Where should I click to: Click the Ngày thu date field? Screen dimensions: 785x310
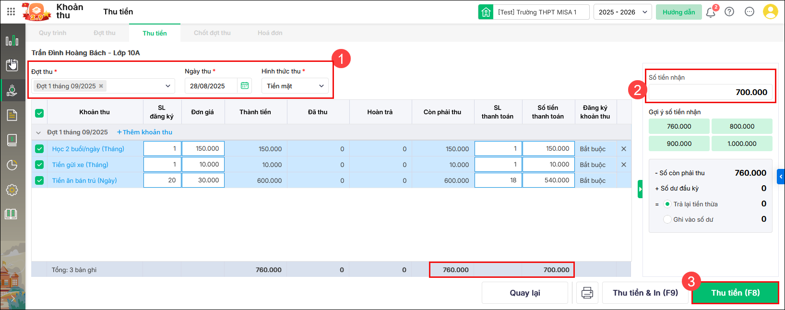(211, 86)
